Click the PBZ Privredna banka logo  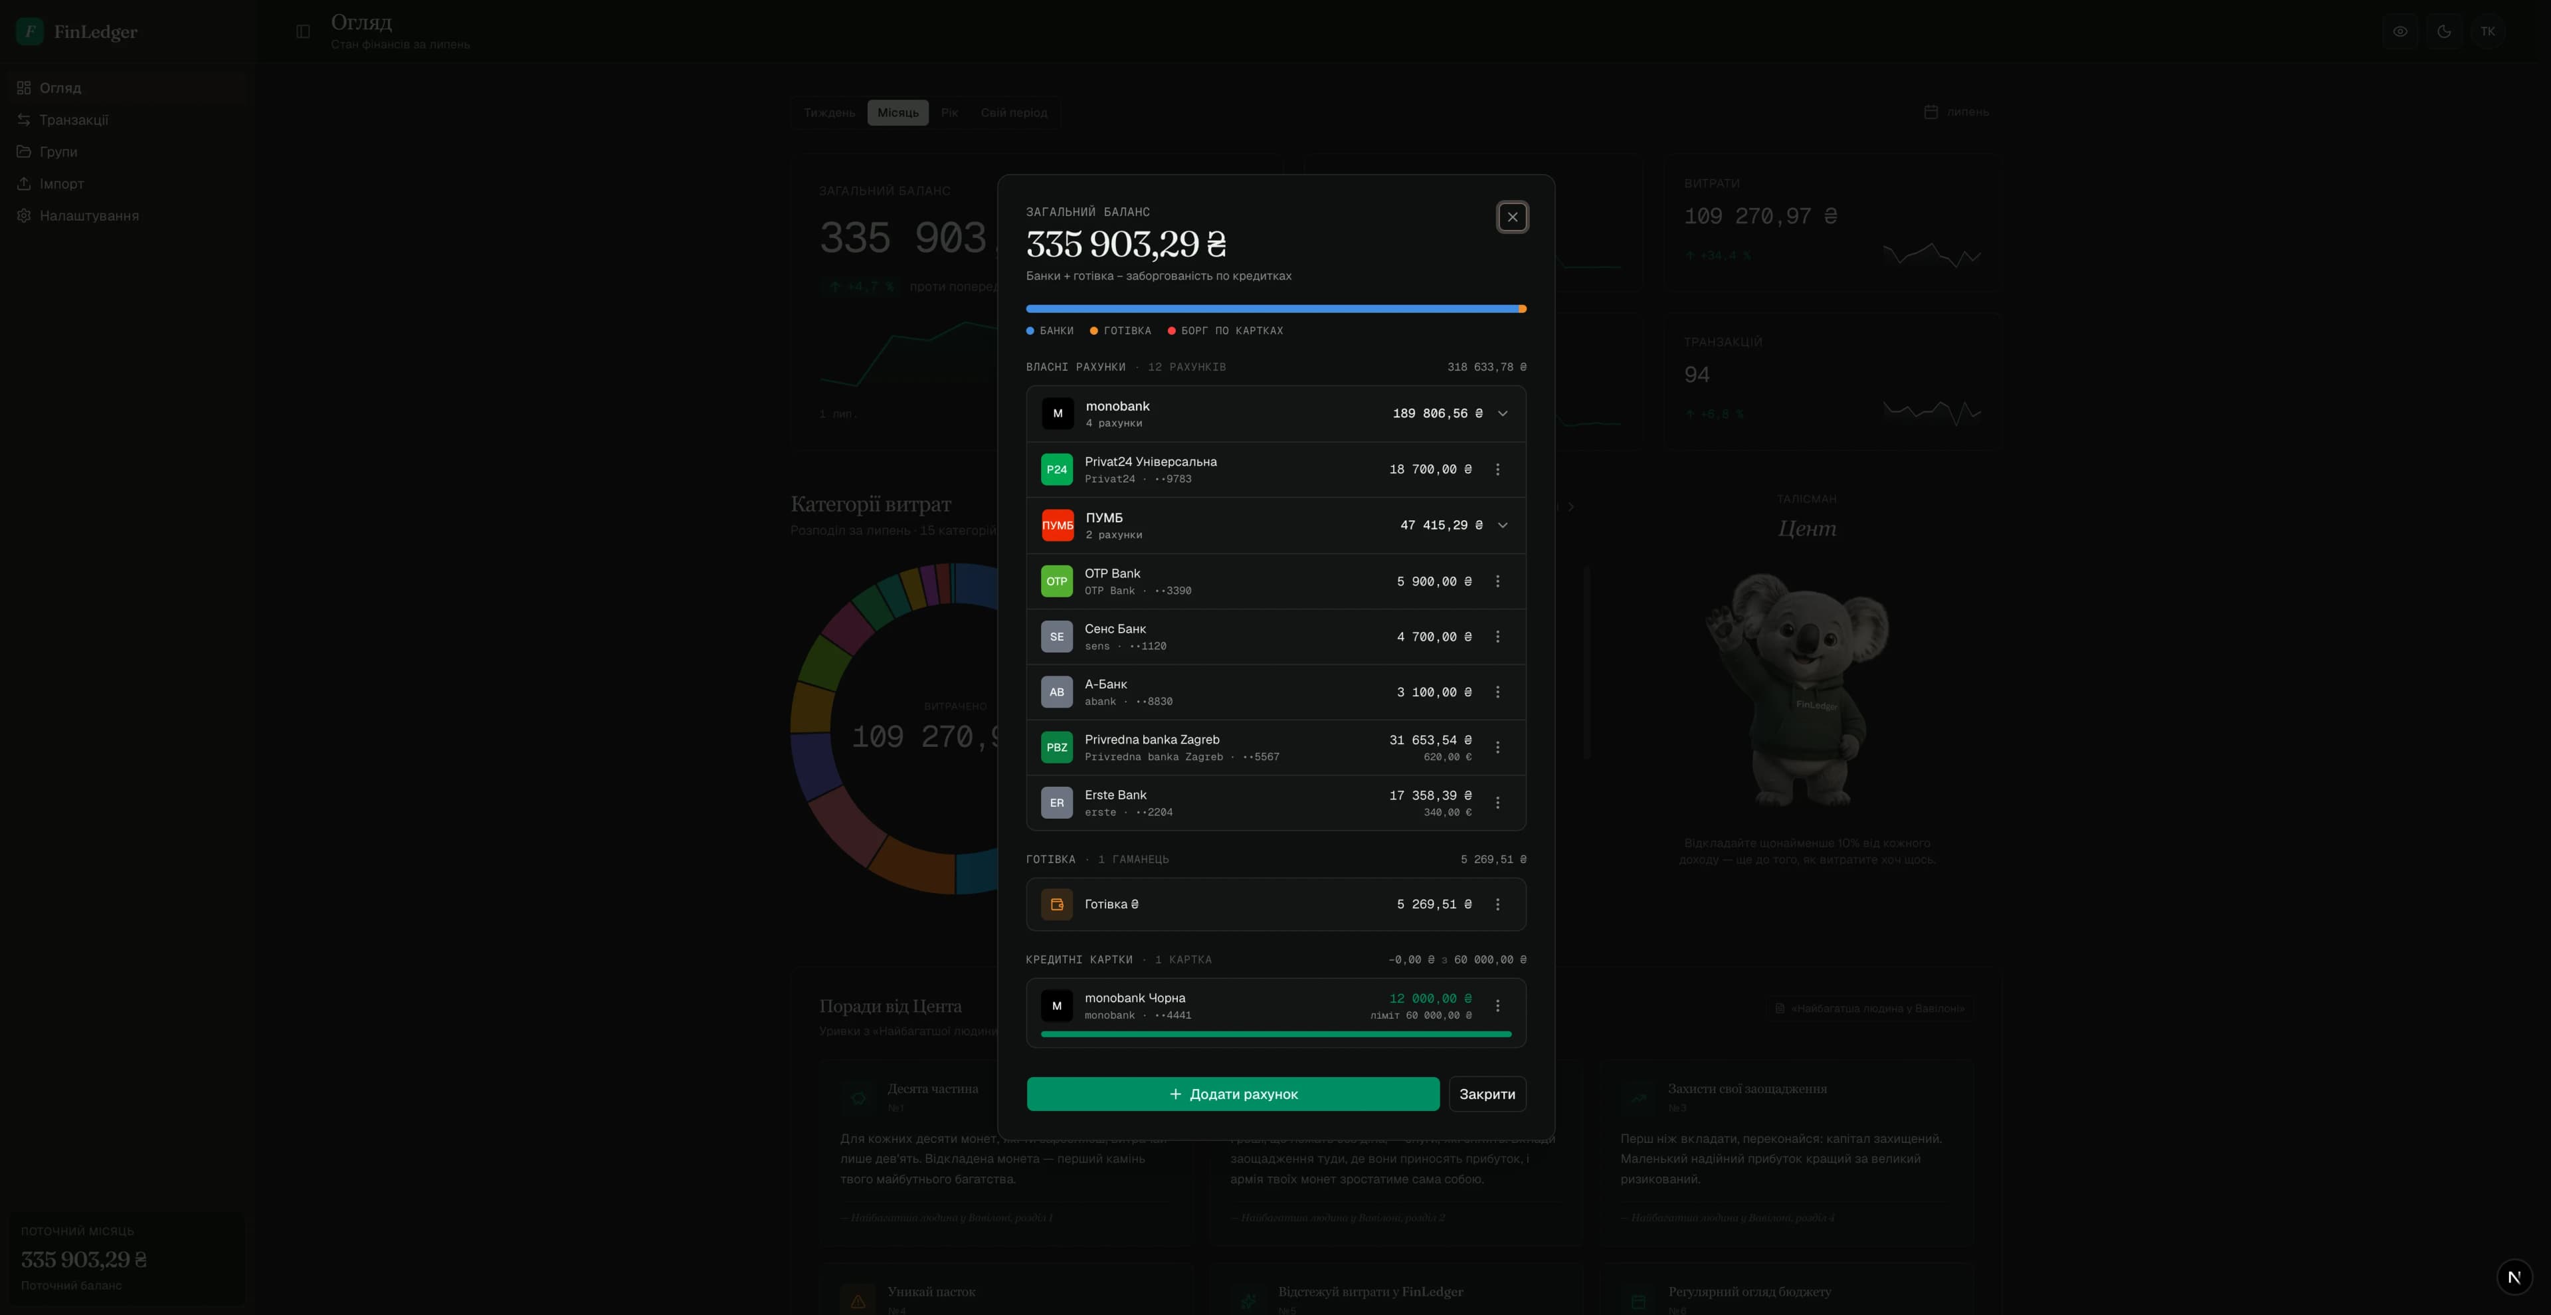[1057, 748]
